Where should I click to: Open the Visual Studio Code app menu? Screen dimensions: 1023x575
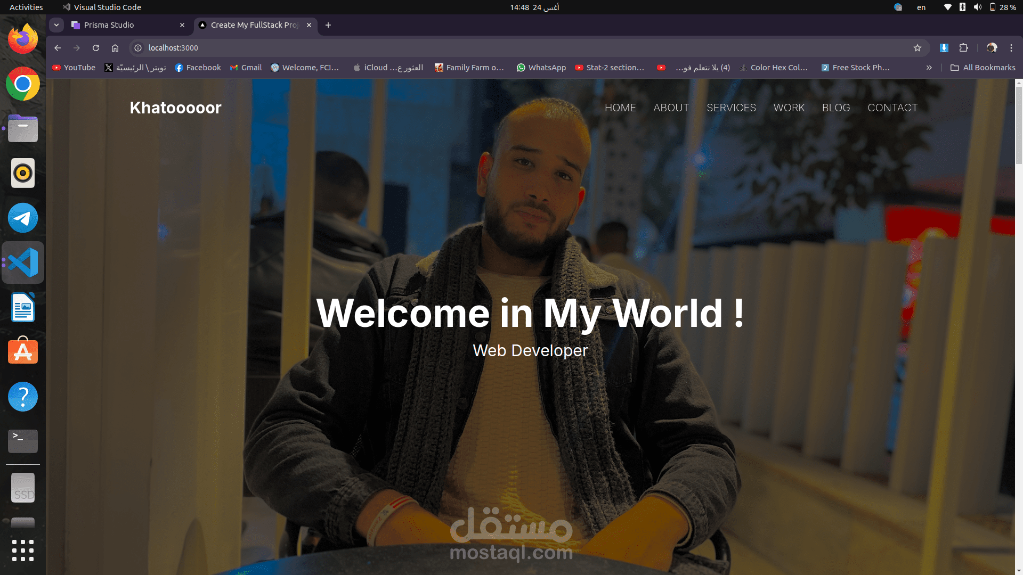coord(102,7)
